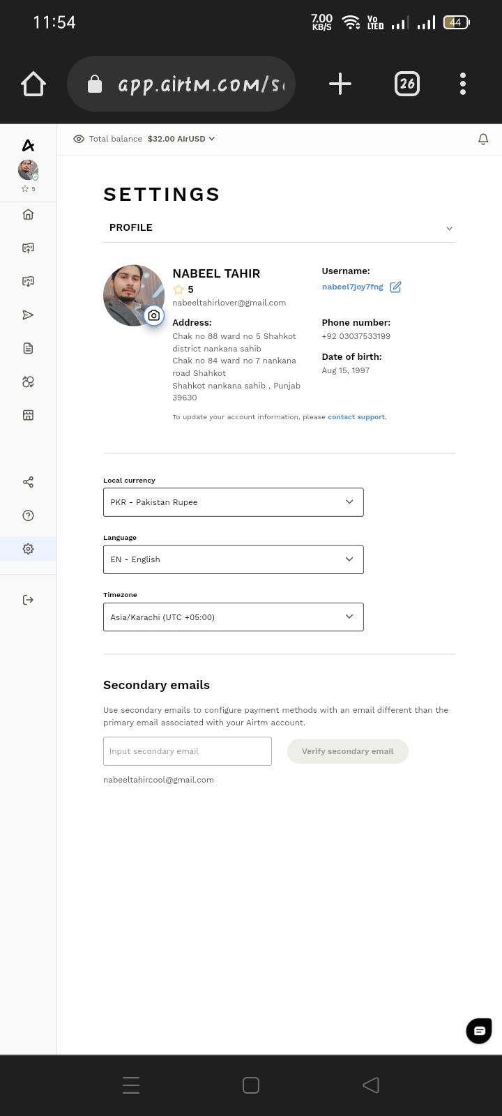The width and height of the screenshot is (502, 1116).
Task: Open the tab switcher showing 26
Action: [407, 84]
